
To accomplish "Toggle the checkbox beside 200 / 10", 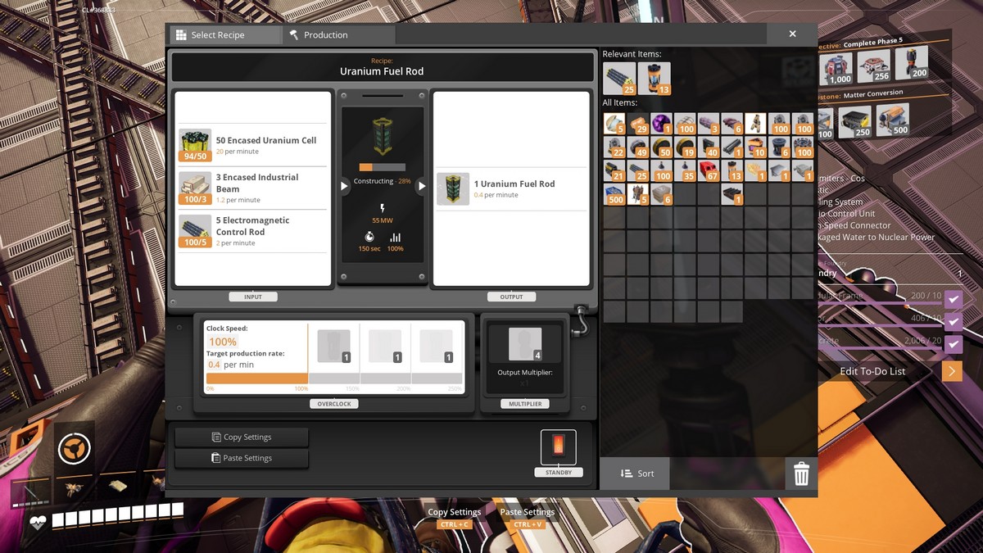I will (x=954, y=298).
